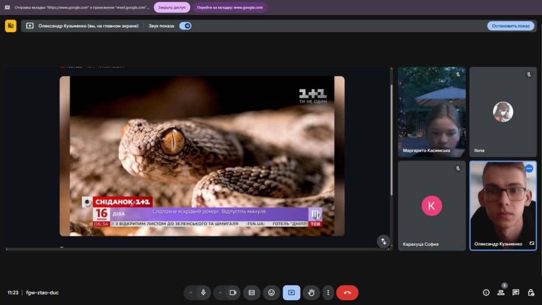
Task: Click the shared tab vertical scrollbar
Action: pyautogui.click(x=391, y=140)
